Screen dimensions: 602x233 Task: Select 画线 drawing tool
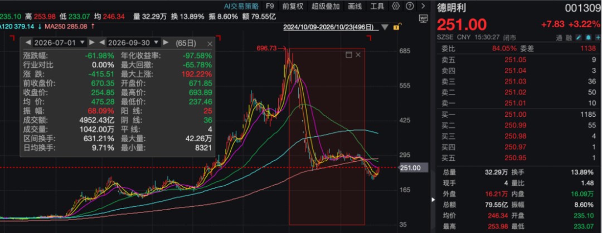click(x=355, y=6)
